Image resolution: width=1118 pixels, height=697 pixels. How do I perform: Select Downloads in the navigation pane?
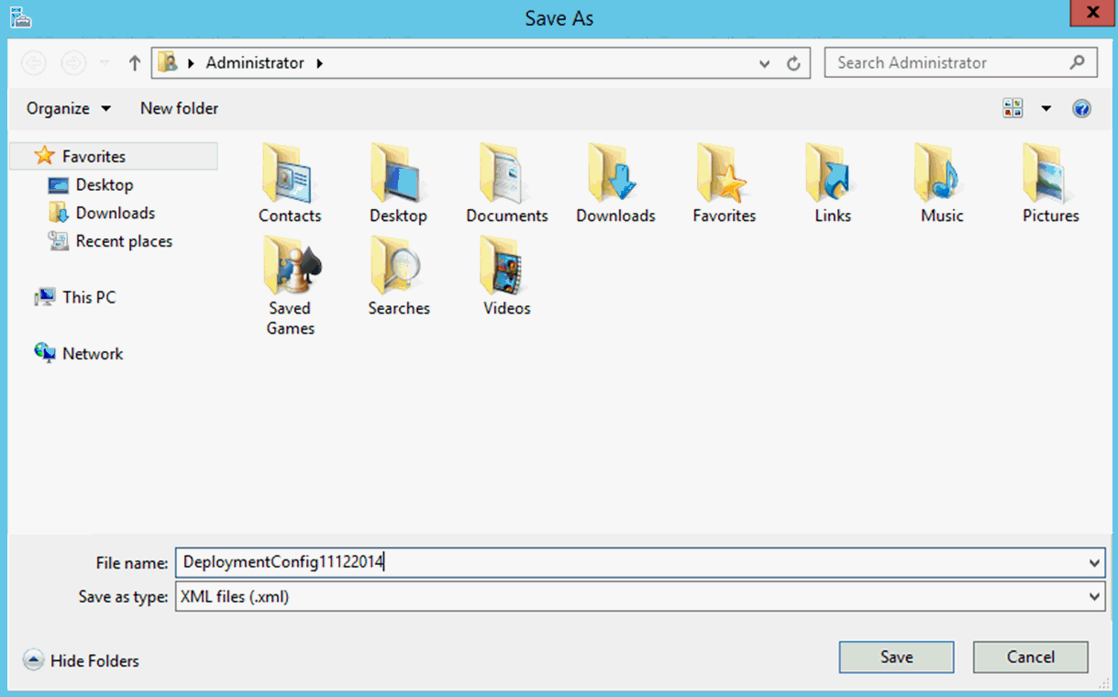click(x=102, y=213)
